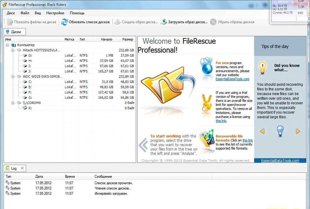Collapse the WDC WD25 00KS-00MJB node
Image resolution: width=310 pixels, height=209 pixels.
pyautogui.click(x=13, y=76)
